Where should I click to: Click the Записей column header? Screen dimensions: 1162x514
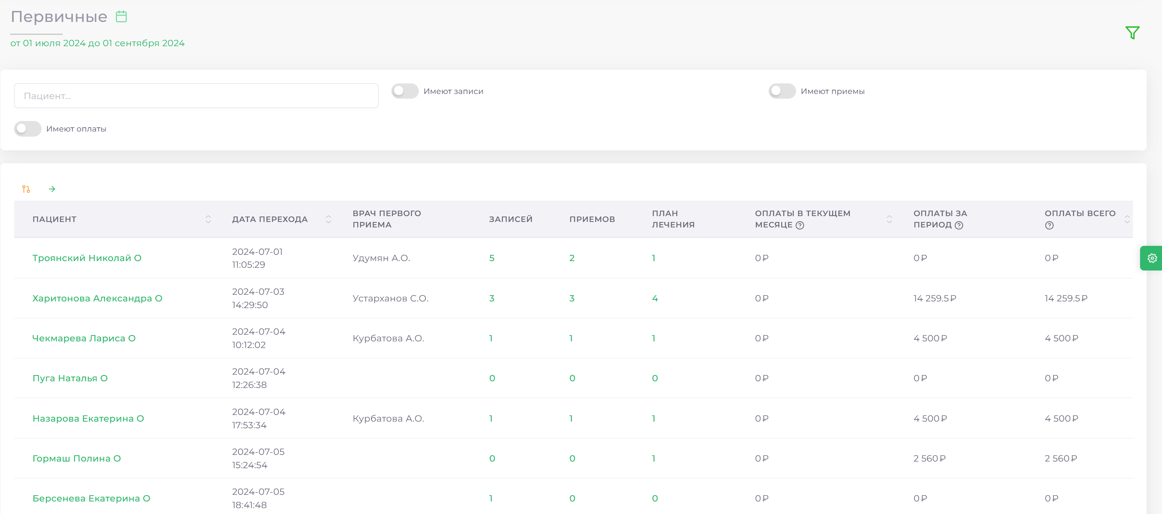coord(510,219)
